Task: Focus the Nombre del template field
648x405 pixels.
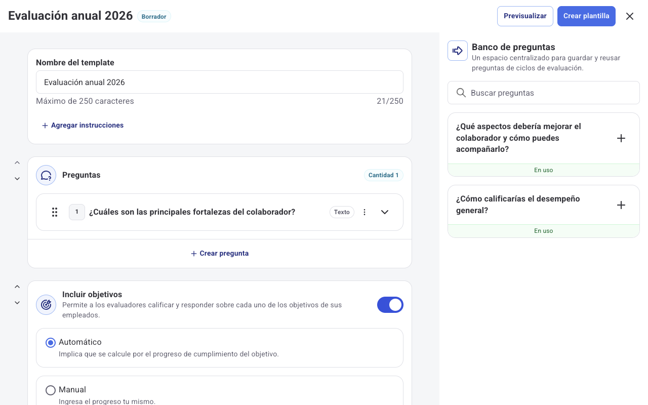Action: coord(220,82)
